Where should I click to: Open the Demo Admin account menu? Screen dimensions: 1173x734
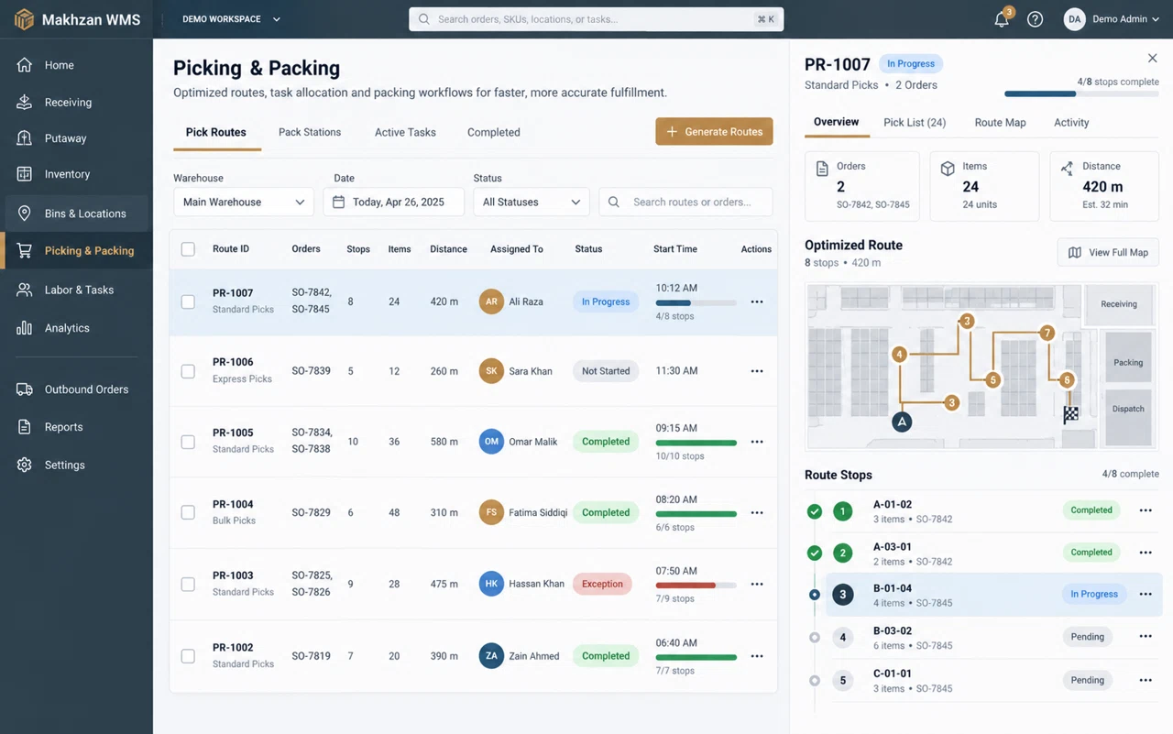tap(1113, 19)
